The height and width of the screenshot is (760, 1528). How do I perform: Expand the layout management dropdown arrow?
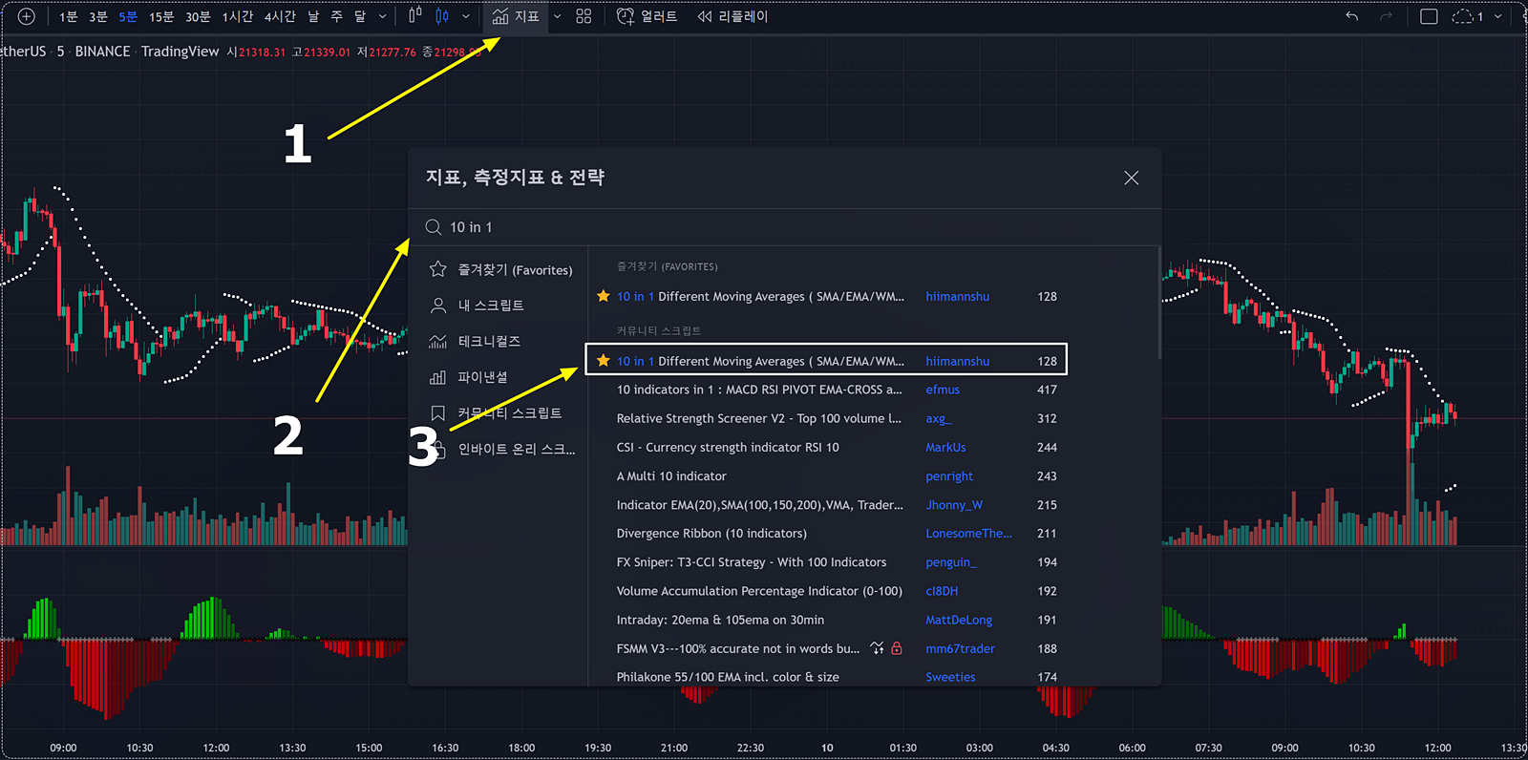pyautogui.click(x=1497, y=16)
